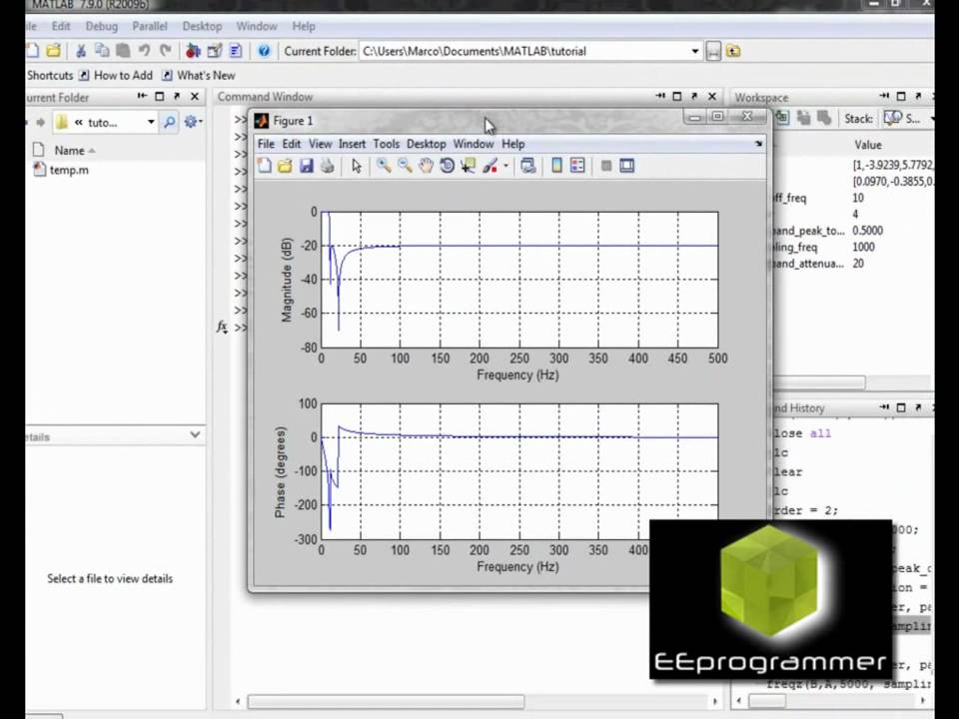Sort by the Name column header
Screen dimensions: 959x719
coord(70,151)
